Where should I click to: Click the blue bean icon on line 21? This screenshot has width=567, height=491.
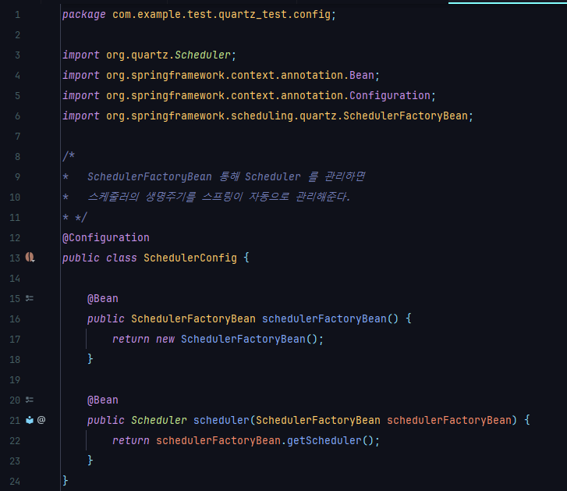point(30,420)
